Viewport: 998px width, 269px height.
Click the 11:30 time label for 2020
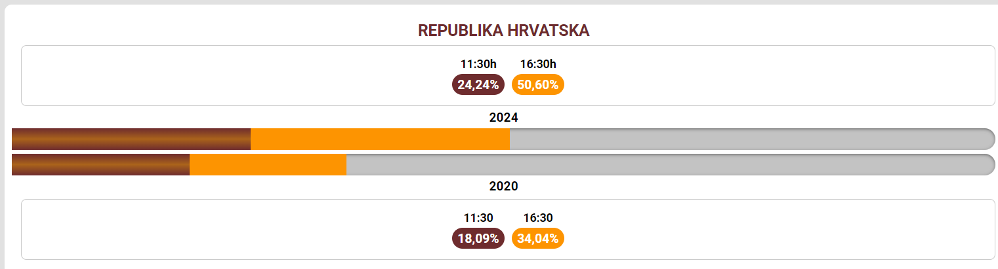point(478,218)
